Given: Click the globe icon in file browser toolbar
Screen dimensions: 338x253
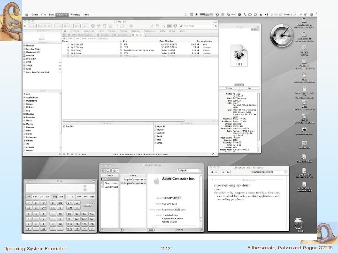Looking at the screenshot, I should coord(175,26).
